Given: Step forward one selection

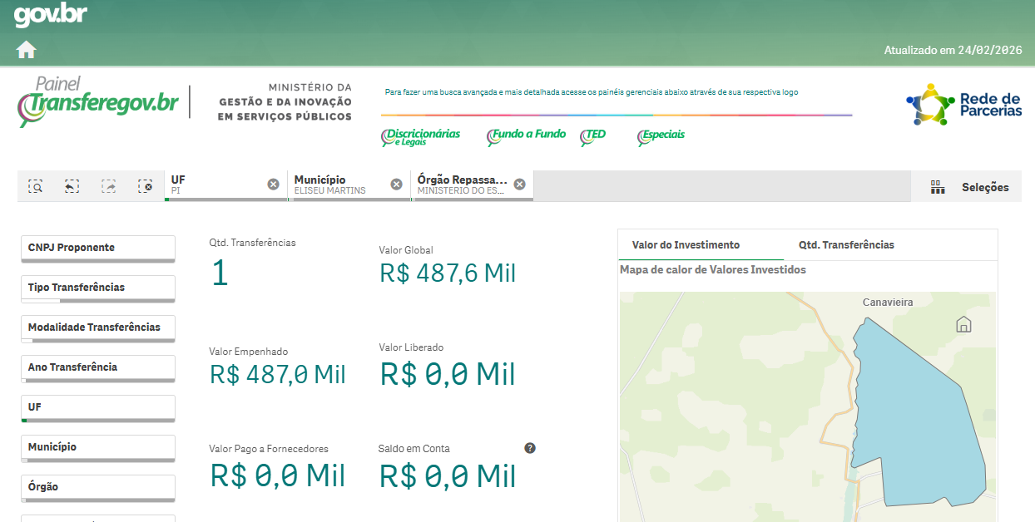Looking at the screenshot, I should [109, 186].
